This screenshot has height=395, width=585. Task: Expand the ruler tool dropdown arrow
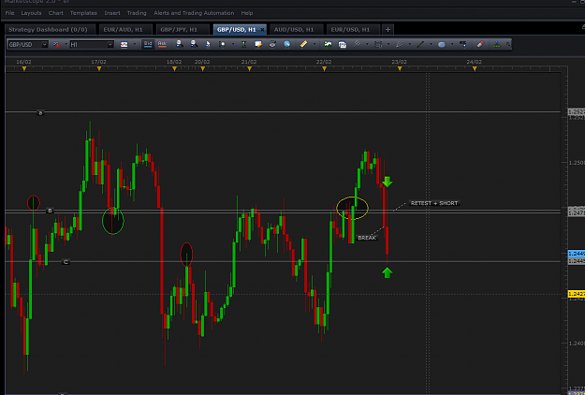[314, 44]
